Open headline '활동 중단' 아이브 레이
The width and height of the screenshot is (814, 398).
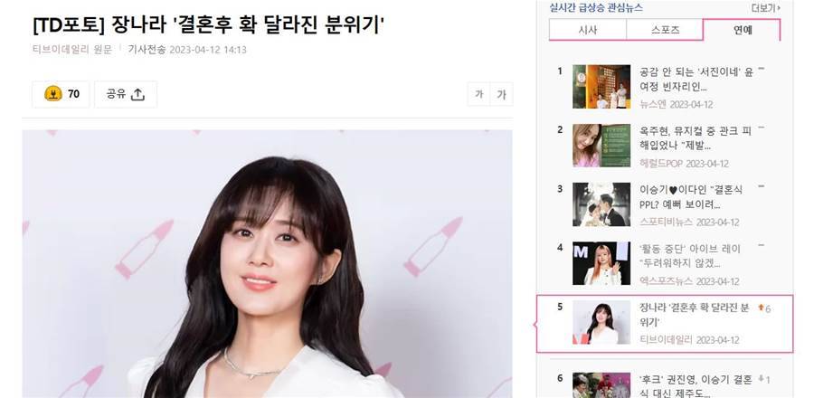tap(690, 256)
